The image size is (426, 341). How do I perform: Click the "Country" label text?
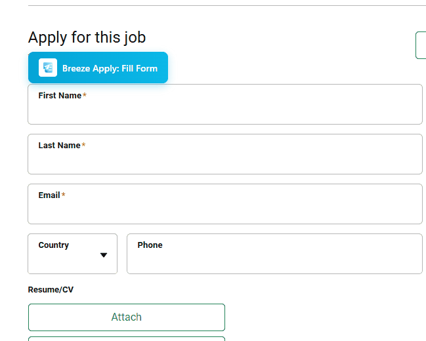[x=54, y=245]
